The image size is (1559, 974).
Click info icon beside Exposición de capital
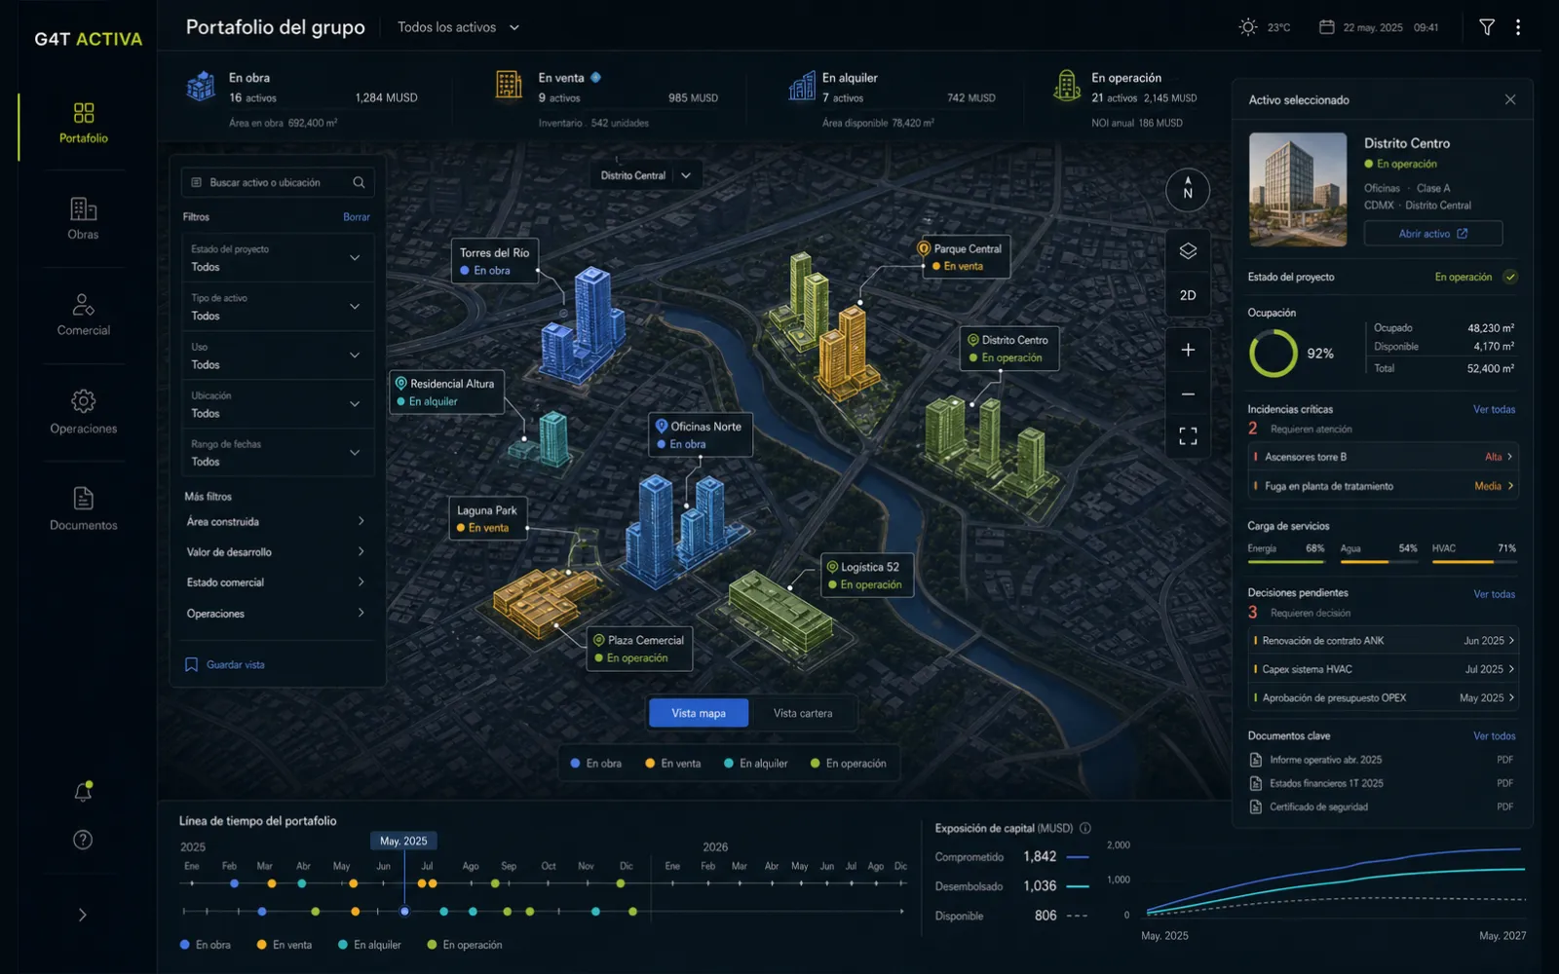tap(1085, 828)
